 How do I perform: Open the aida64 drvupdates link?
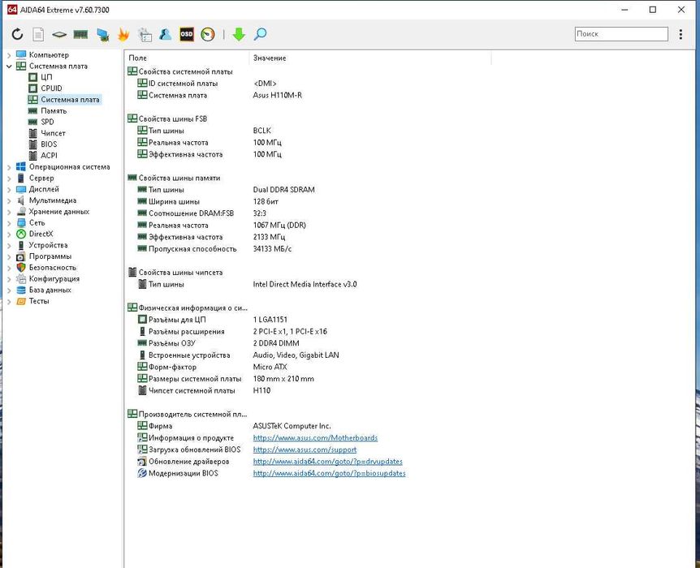point(328,462)
